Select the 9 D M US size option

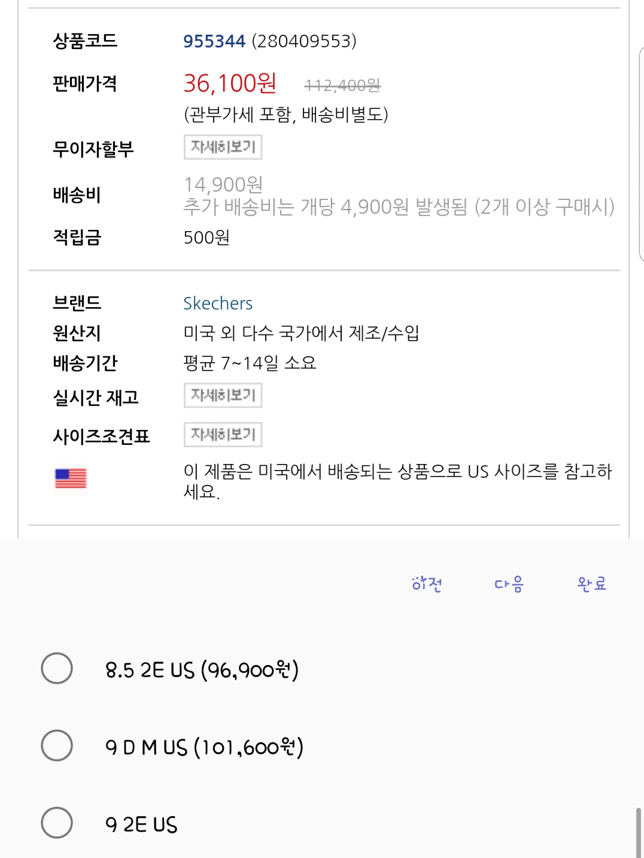pos(57,745)
